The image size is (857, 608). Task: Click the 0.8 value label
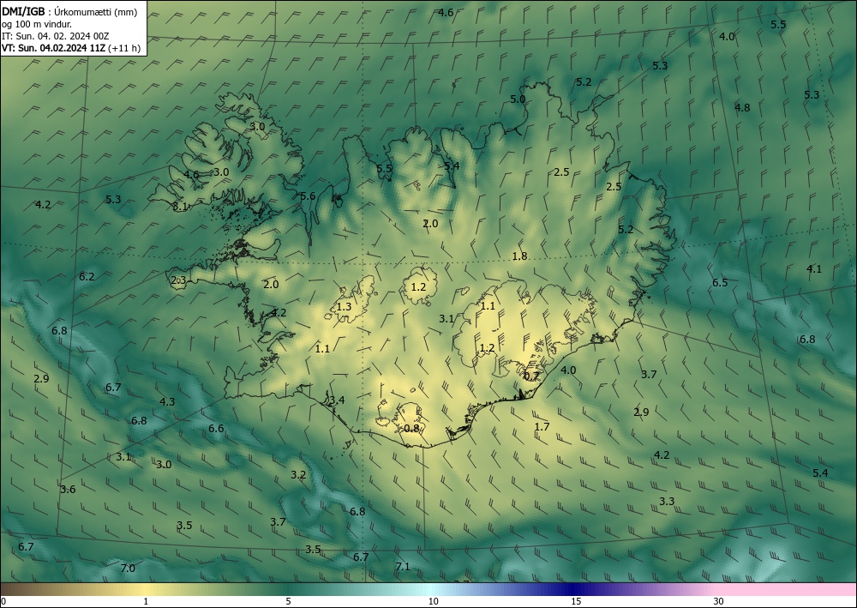pos(411,428)
